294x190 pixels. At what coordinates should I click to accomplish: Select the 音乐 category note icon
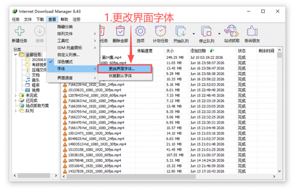click(28, 80)
